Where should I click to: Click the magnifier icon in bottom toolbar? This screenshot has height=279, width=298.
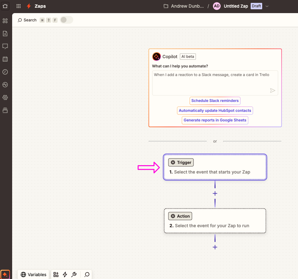pos(87,275)
